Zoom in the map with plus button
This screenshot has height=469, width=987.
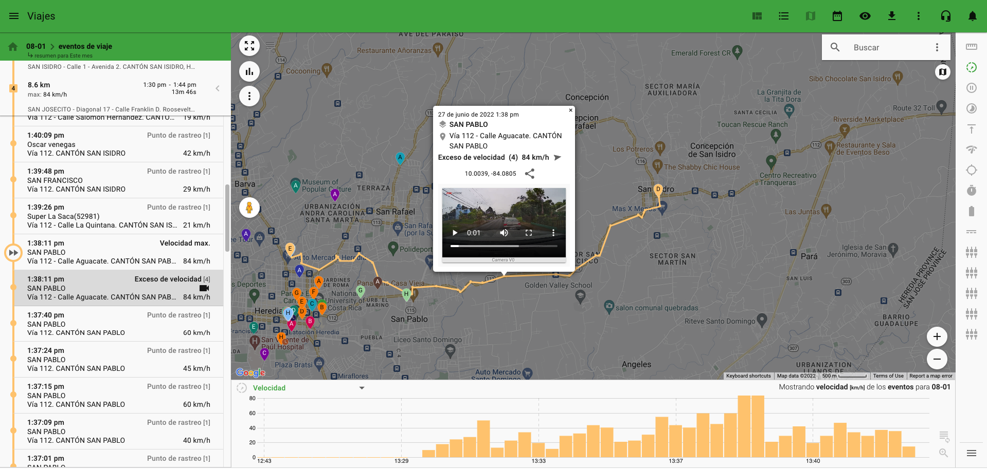[937, 336]
